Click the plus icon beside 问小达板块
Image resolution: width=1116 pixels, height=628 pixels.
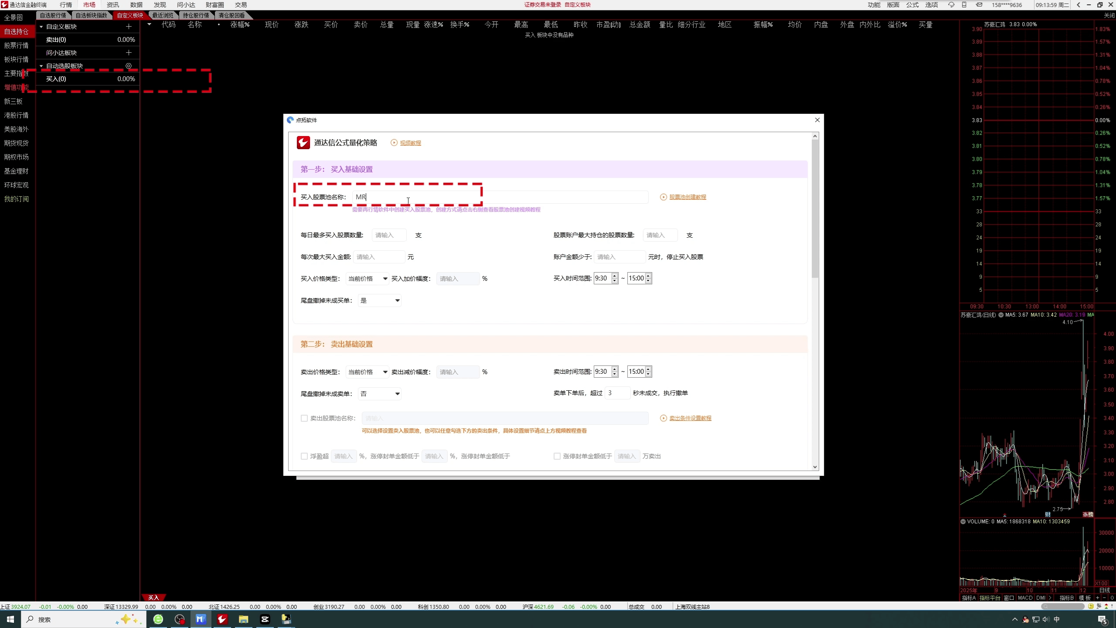pos(129,53)
